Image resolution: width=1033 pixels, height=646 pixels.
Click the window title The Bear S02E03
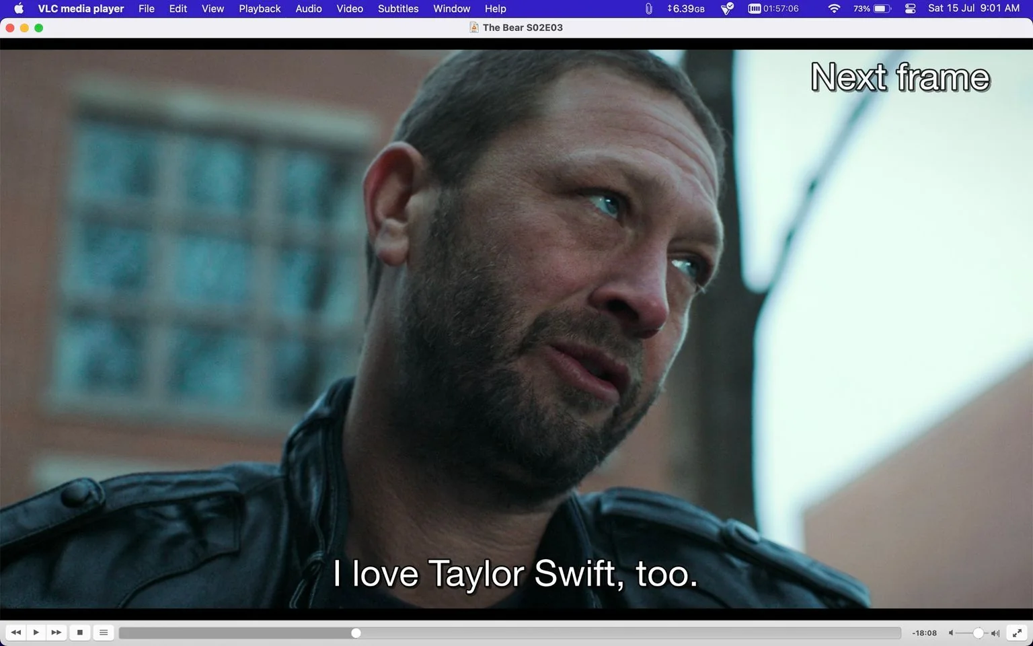pos(523,28)
